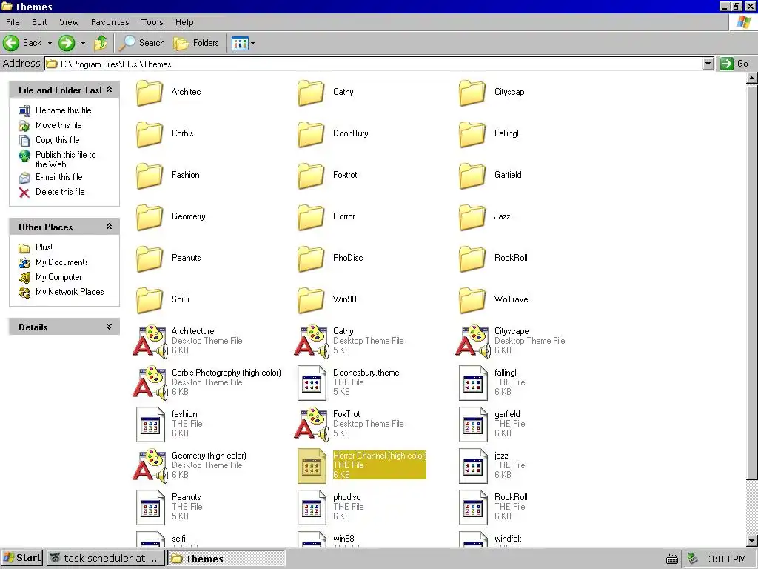Screen dimensions: 758x569
Task: Select the DoonBury folder icon
Action: tap(311, 135)
